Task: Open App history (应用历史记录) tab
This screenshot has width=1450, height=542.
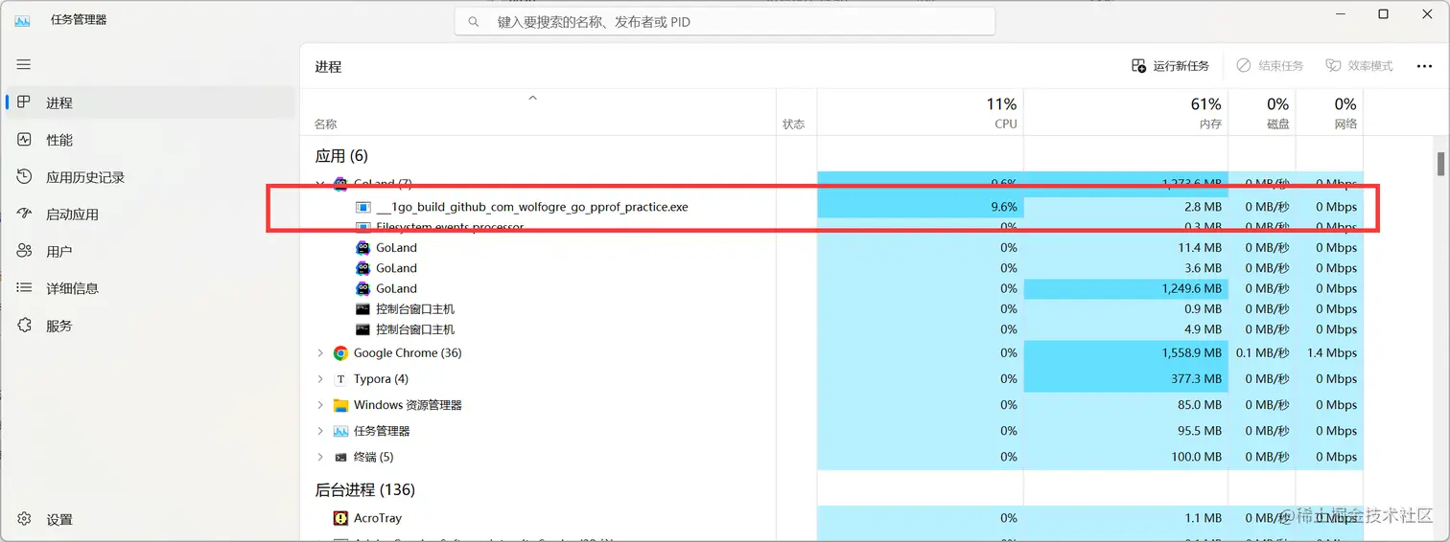Action: point(151,177)
